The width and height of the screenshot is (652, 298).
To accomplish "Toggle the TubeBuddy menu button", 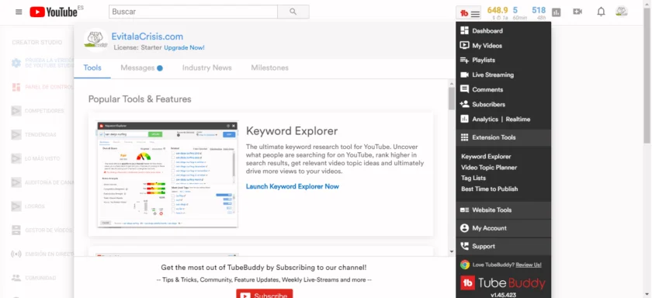I will 469,13.
